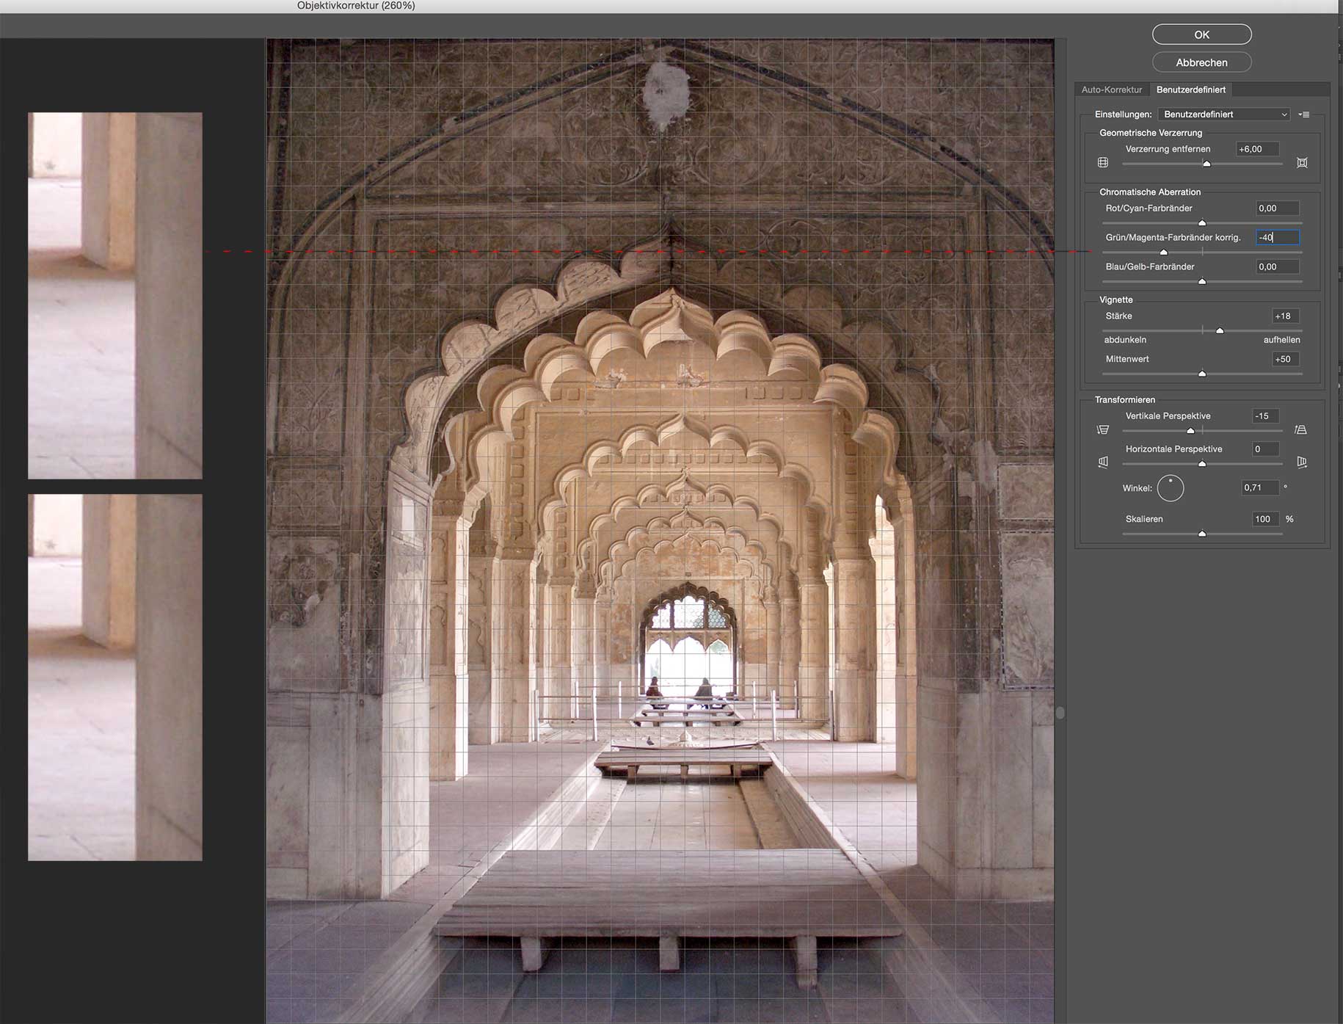
Task: Switch to the Auto-Korrektur tab
Action: pos(1111,90)
